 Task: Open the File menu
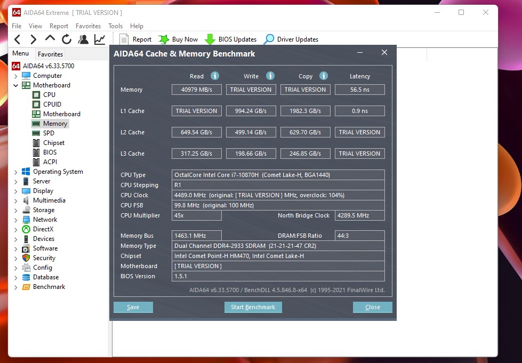coord(17,26)
